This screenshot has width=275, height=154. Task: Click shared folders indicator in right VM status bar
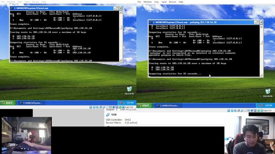click(245, 111)
